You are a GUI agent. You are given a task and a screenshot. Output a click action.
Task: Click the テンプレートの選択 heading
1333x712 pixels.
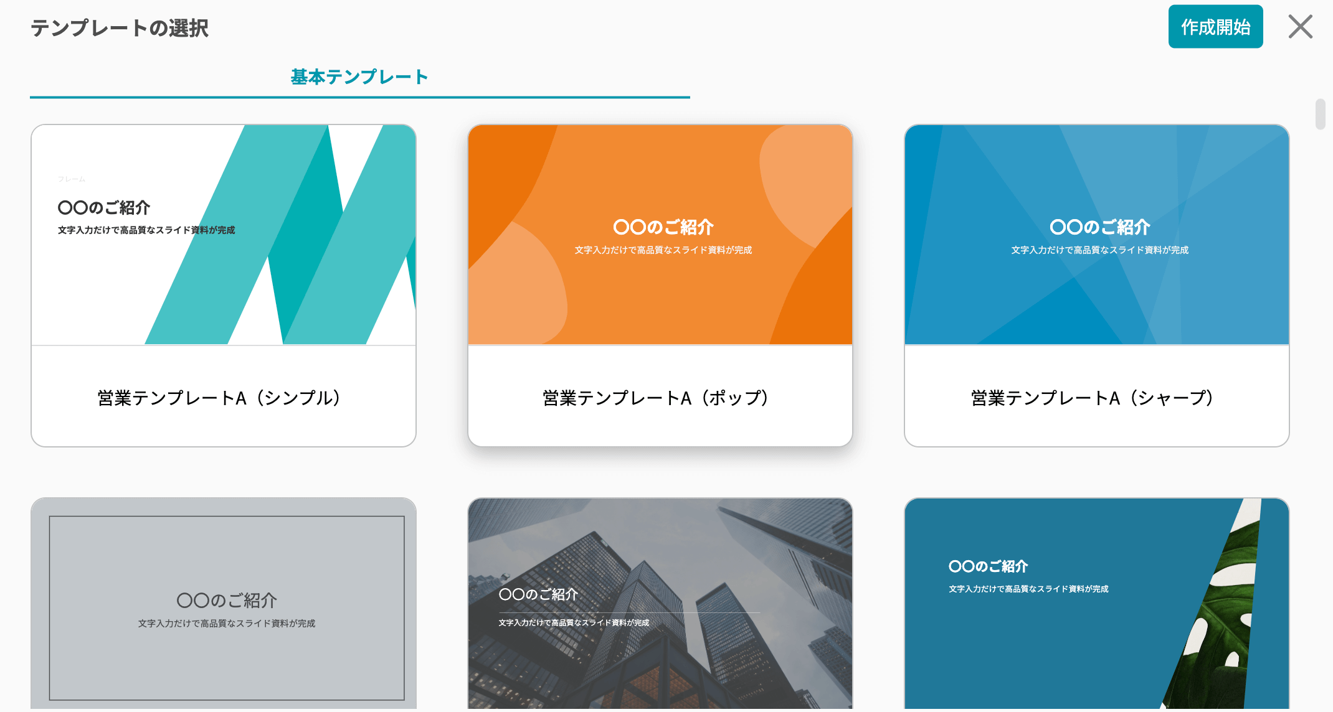120,28
